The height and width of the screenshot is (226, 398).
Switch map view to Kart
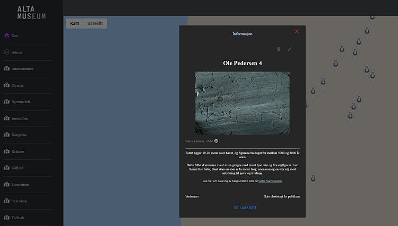[74, 23]
